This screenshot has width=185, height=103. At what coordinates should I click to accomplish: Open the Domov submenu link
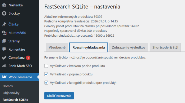[x=8, y=86]
